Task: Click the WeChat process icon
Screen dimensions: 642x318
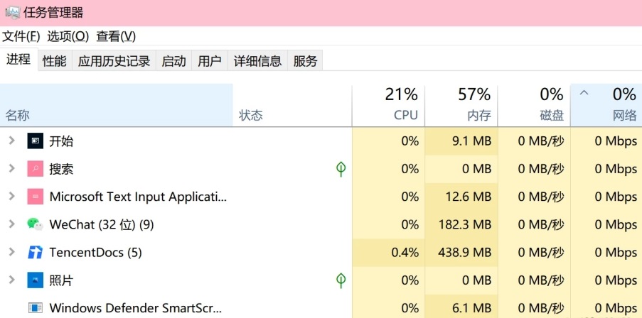Action: pyautogui.click(x=35, y=224)
